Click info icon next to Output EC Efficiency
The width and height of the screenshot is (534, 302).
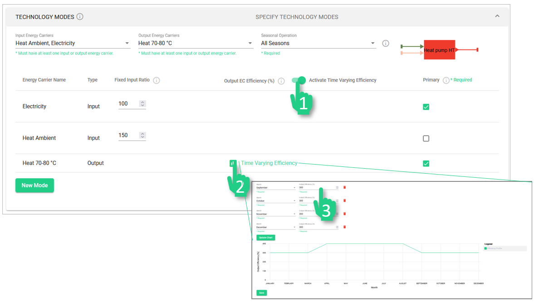(281, 81)
